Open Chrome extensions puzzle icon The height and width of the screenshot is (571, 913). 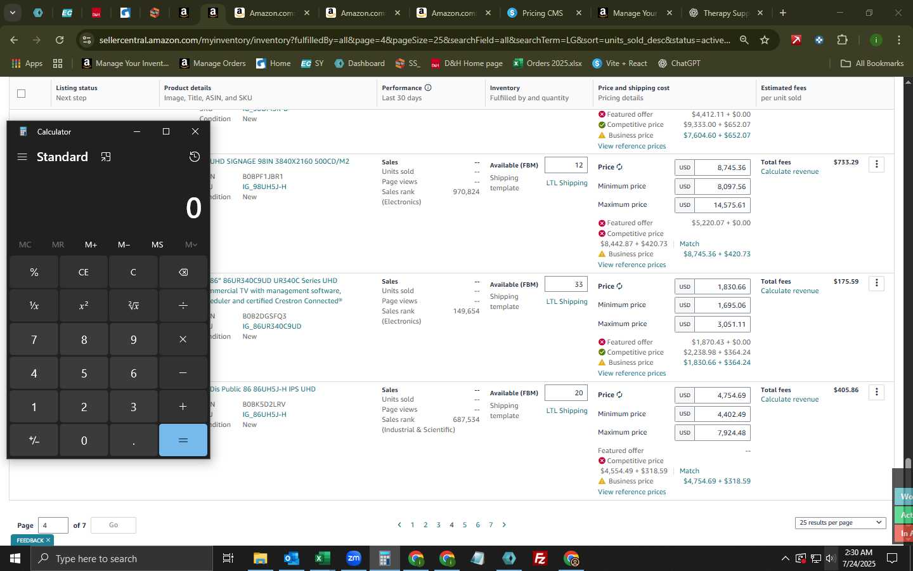pyautogui.click(x=842, y=40)
